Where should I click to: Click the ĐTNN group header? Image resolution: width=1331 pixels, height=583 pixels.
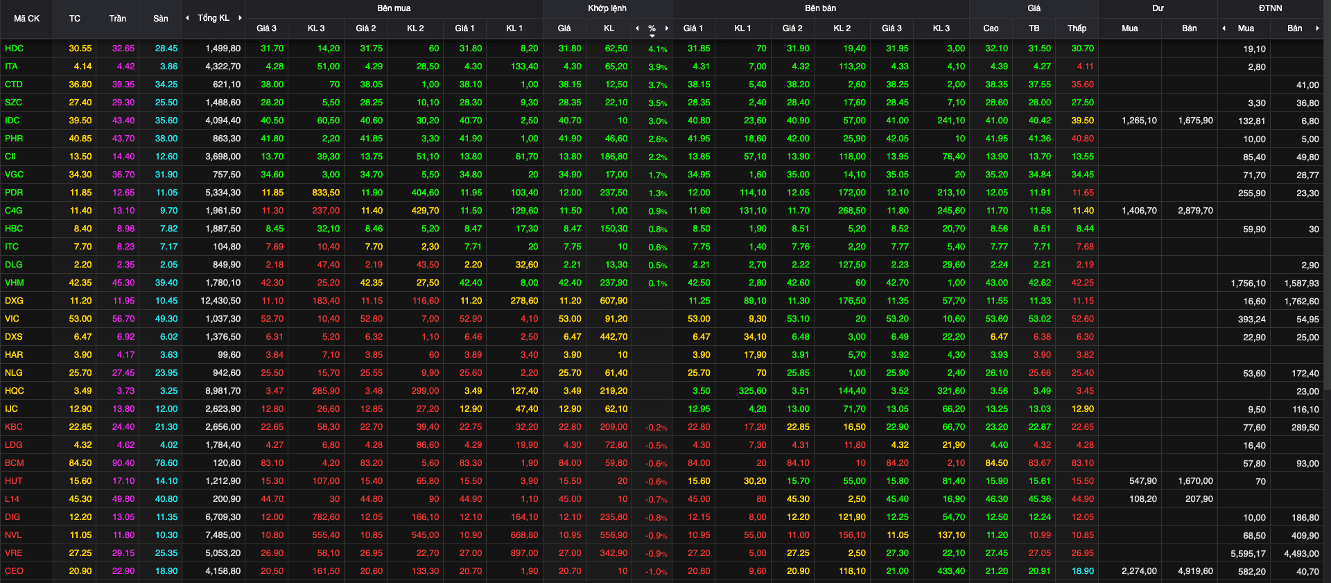(1271, 8)
